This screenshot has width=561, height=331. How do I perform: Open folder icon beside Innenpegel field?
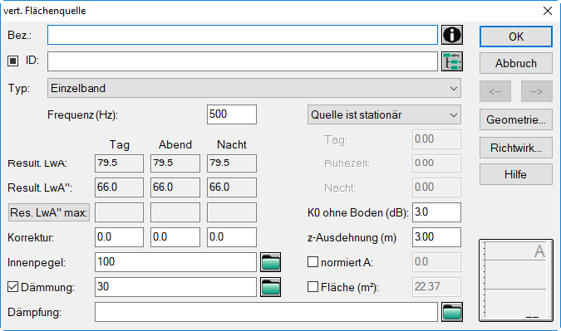[270, 262]
